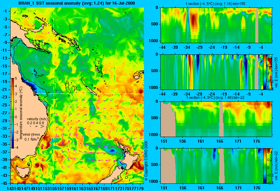Click the temperature seasonal anomaly color bar
The width and height of the screenshot is (280, 191).
point(13,113)
